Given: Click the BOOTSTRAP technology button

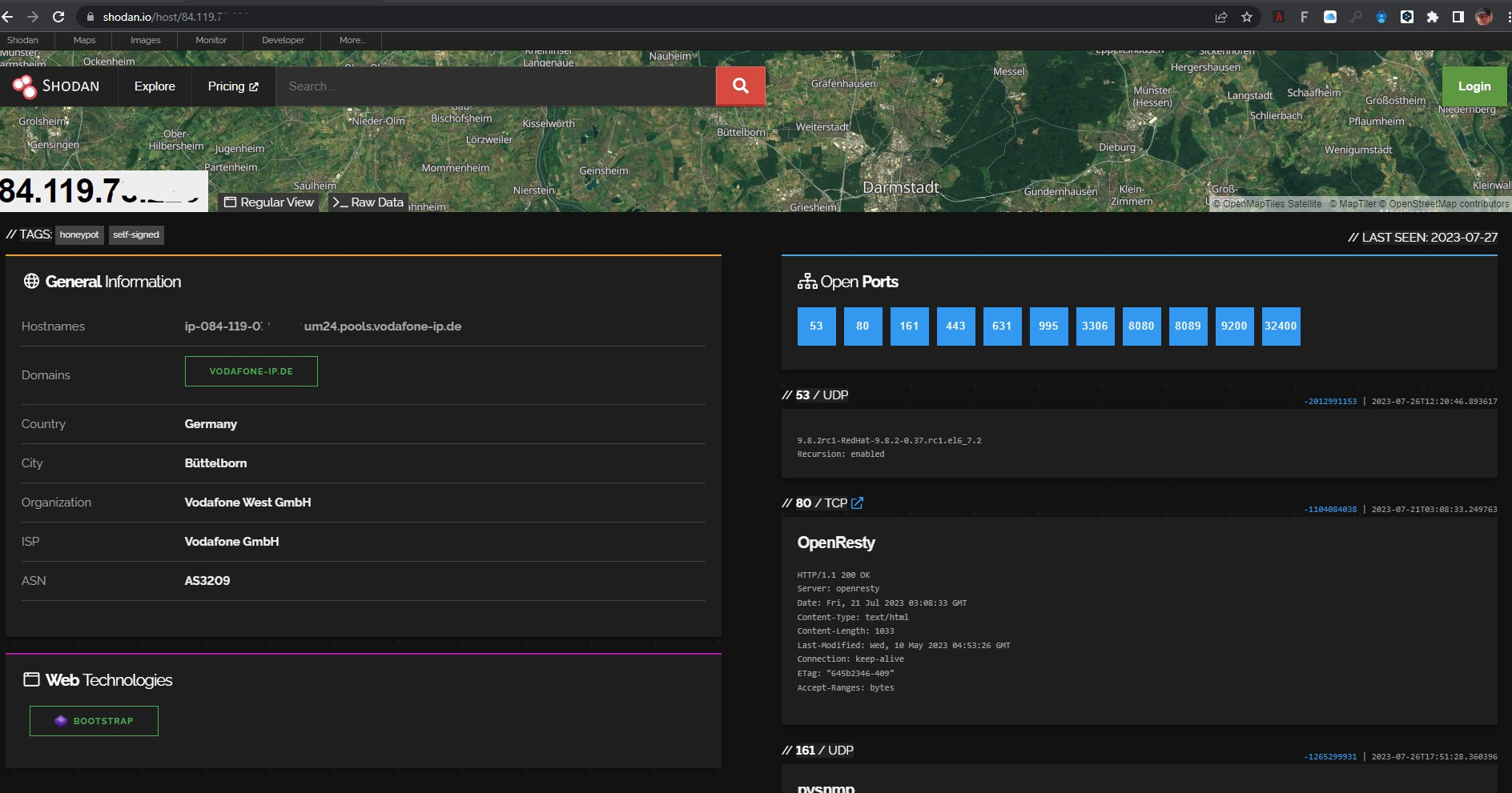Looking at the screenshot, I should 94,721.
